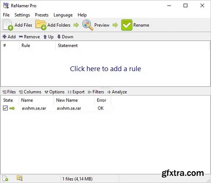Click the Add Files label
This screenshot has width=211, height=183.
pyautogui.click(x=23, y=25)
